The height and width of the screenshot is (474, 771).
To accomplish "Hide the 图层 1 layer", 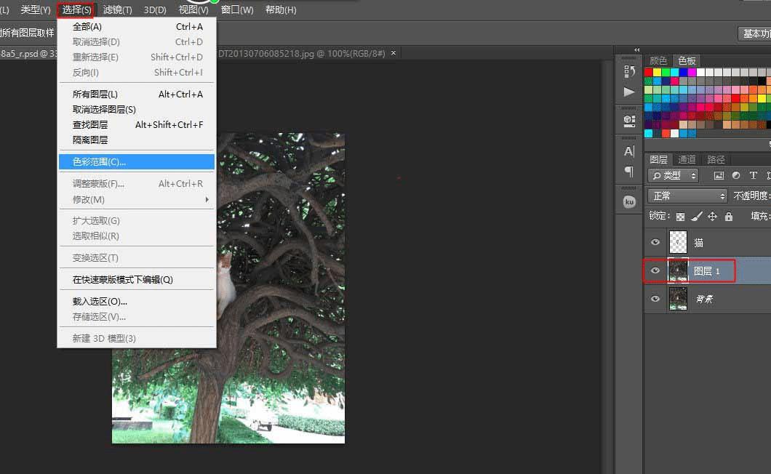I will (x=655, y=270).
